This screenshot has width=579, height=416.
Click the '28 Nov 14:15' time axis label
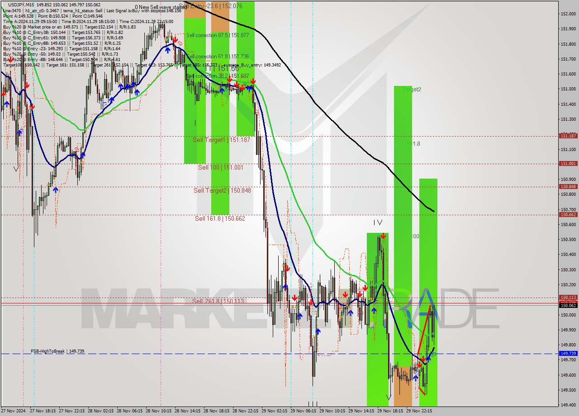(x=188, y=411)
